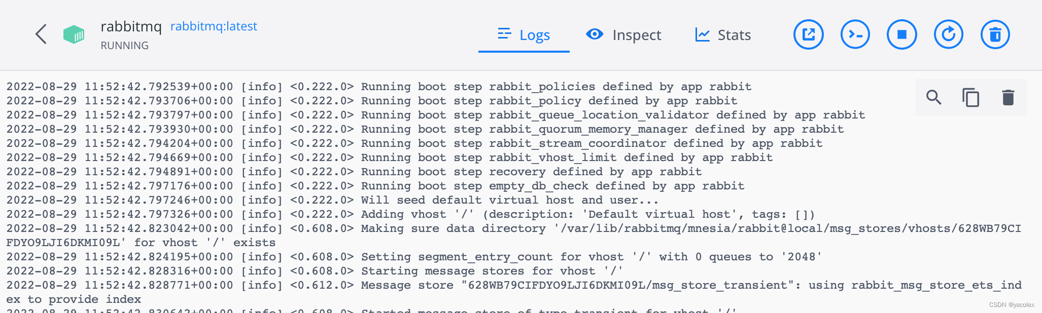Viewport: 1042px width, 313px height.
Task: Copy logs to clipboard icon
Action: (x=971, y=97)
